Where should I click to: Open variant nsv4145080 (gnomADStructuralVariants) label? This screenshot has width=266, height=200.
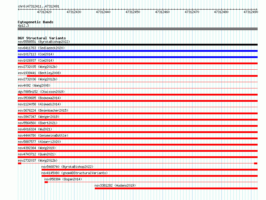pos(74,173)
